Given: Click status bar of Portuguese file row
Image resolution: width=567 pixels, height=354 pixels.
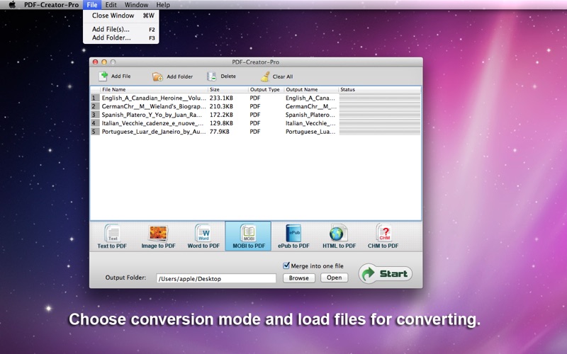Looking at the screenshot, I should click(x=380, y=132).
